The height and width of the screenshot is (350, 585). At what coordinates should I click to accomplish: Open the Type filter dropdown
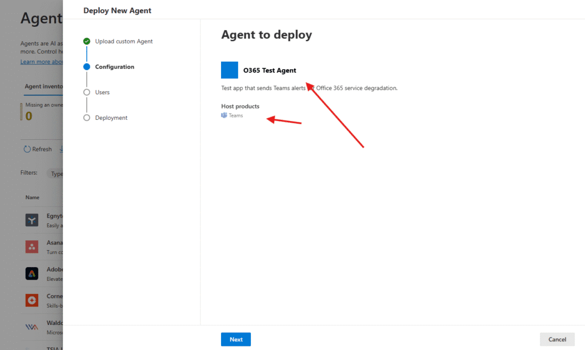[56, 174]
